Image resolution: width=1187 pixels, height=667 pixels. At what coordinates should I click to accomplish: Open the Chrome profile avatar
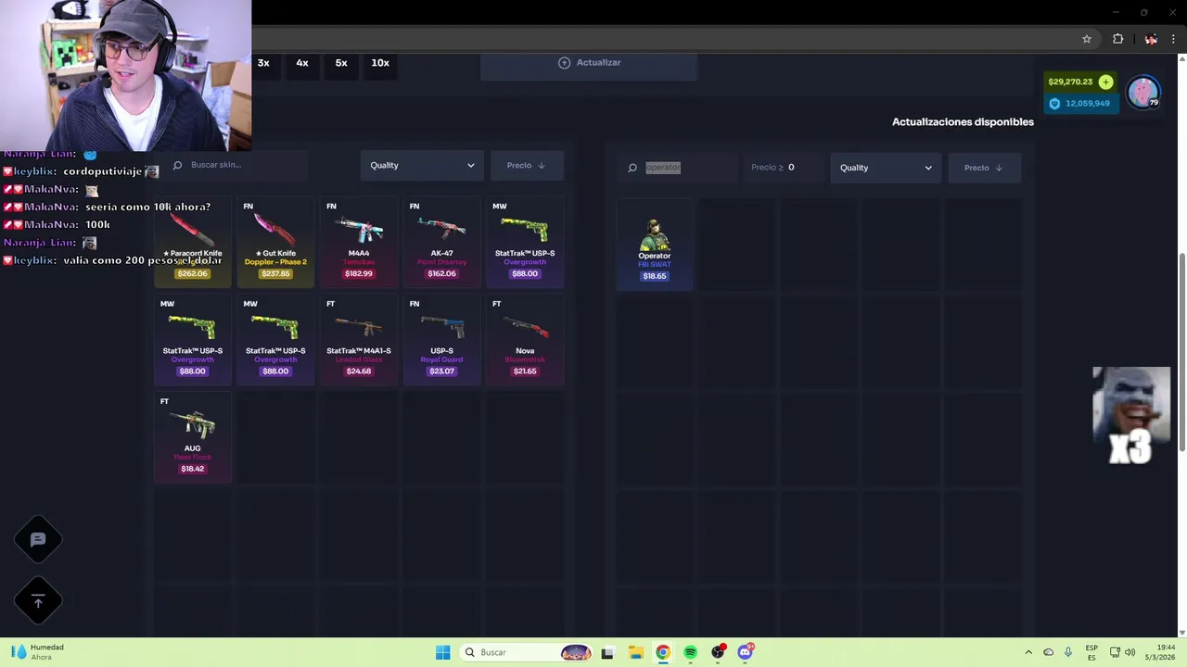[x=1151, y=39]
